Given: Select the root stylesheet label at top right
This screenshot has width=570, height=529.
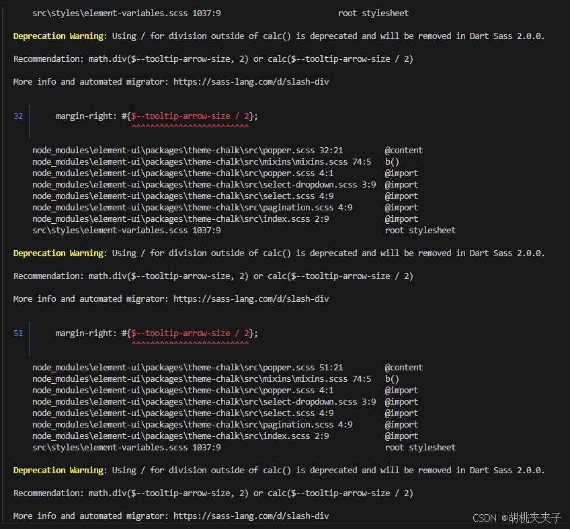Looking at the screenshot, I should (x=374, y=13).
